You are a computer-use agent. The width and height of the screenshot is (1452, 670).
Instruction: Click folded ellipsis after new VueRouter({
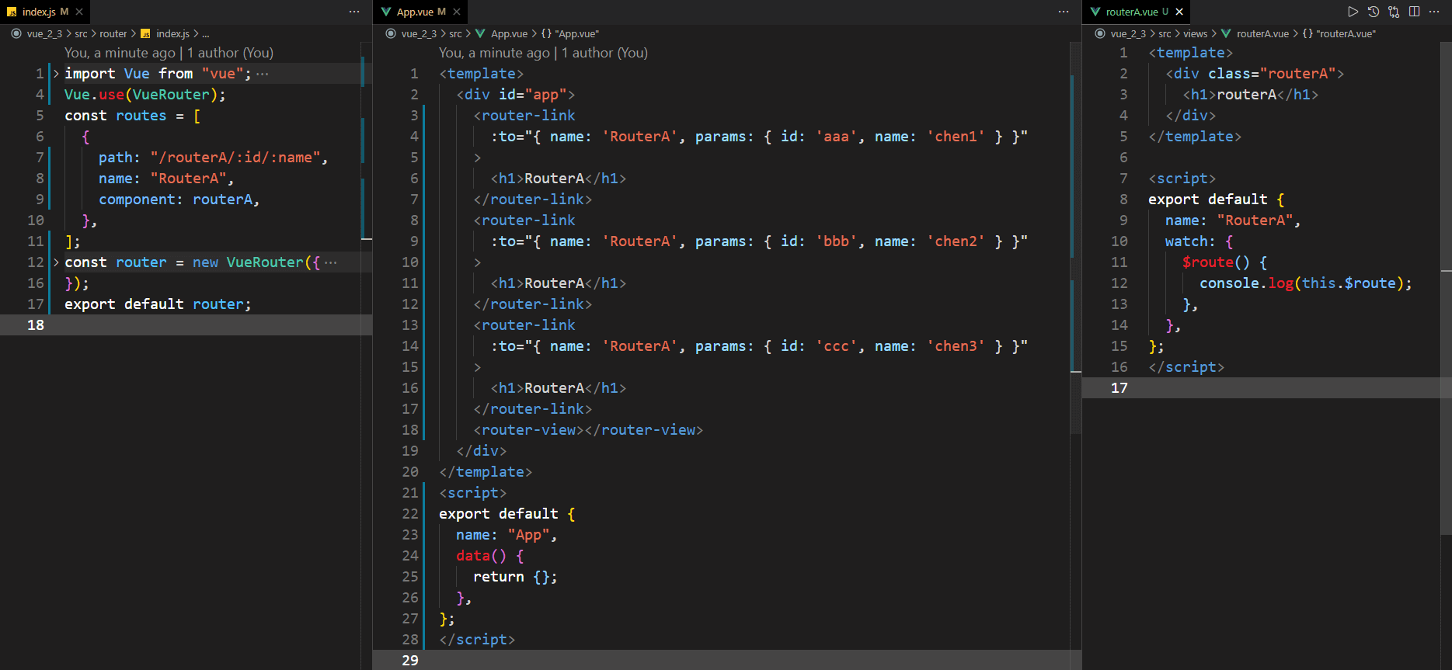(331, 262)
